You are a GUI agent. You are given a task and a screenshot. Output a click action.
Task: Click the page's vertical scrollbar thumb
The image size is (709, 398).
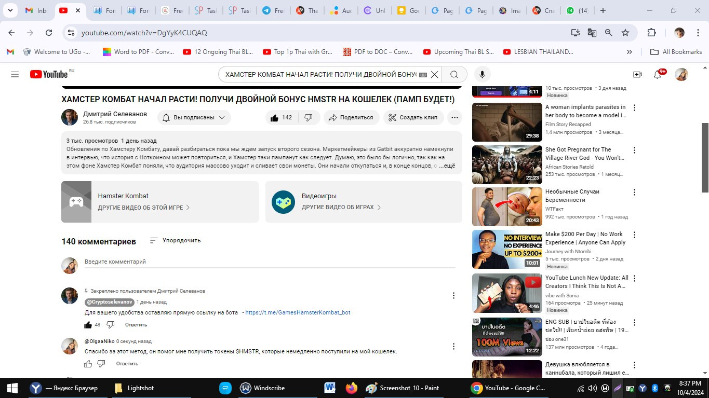click(705, 157)
